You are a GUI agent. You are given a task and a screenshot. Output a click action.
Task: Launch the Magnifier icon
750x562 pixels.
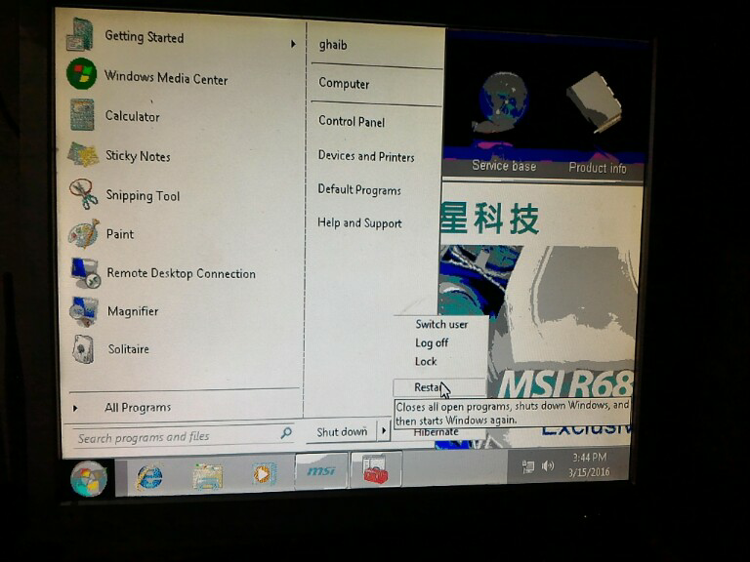[x=84, y=311]
